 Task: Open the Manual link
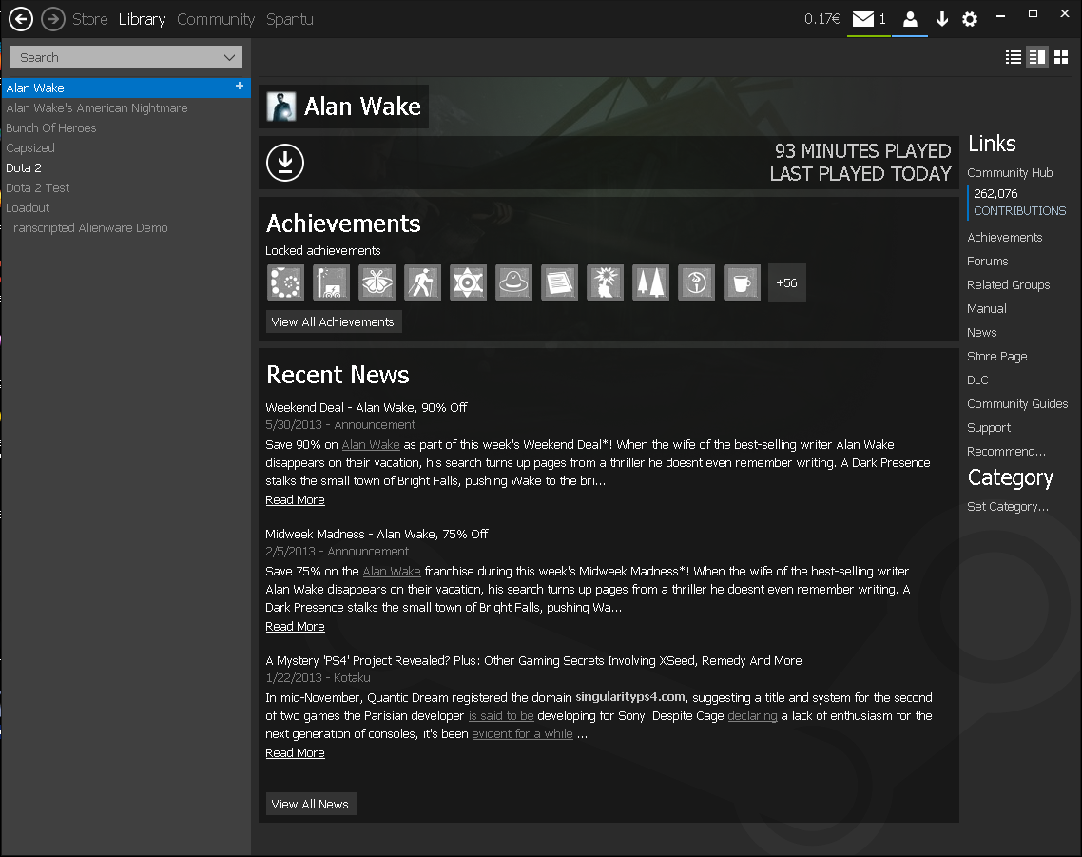(x=987, y=309)
